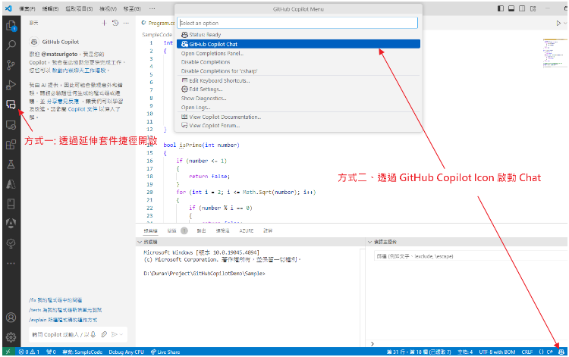Select the Program.cs editor tab
Screen dimensions: 569x357
tap(159, 23)
